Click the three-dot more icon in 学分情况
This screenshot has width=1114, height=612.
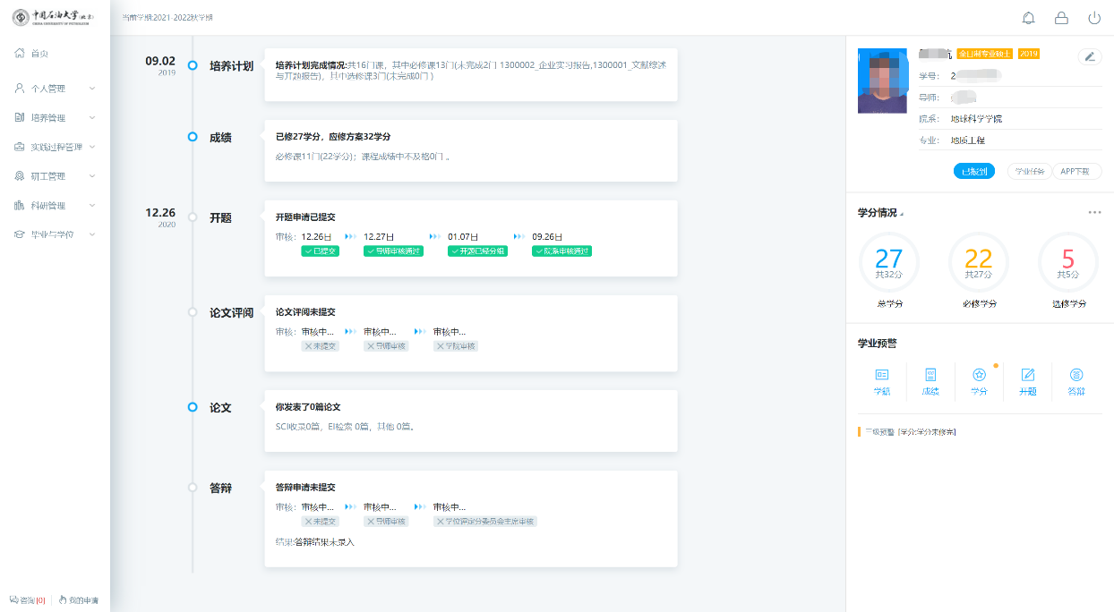(1094, 213)
